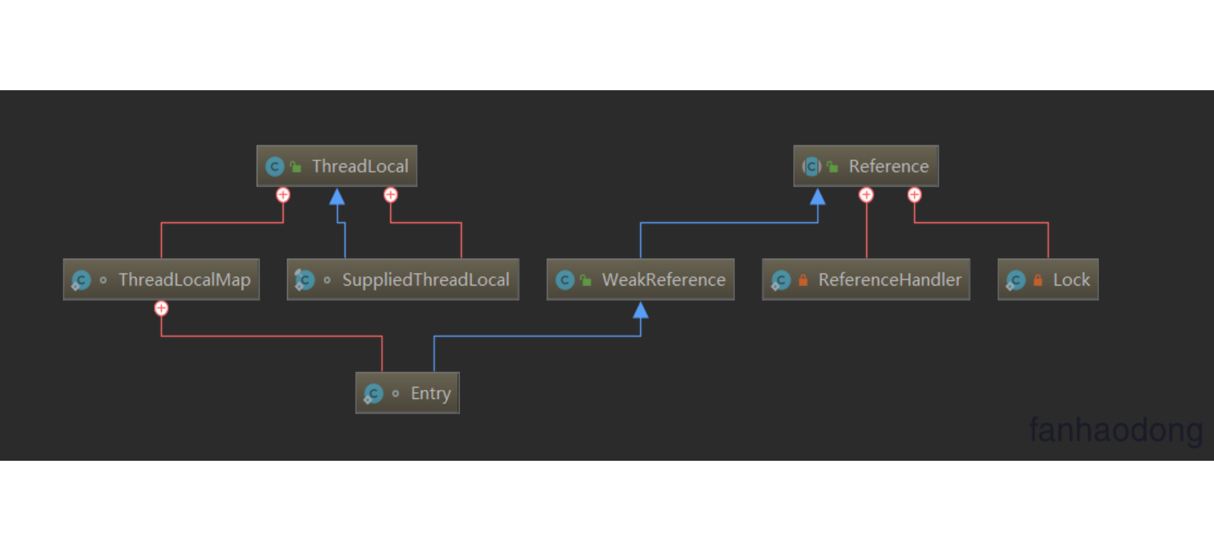The width and height of the screenshot is (1214, 551).
Task: Click the Entry static class icon
Action: [373, 394]
